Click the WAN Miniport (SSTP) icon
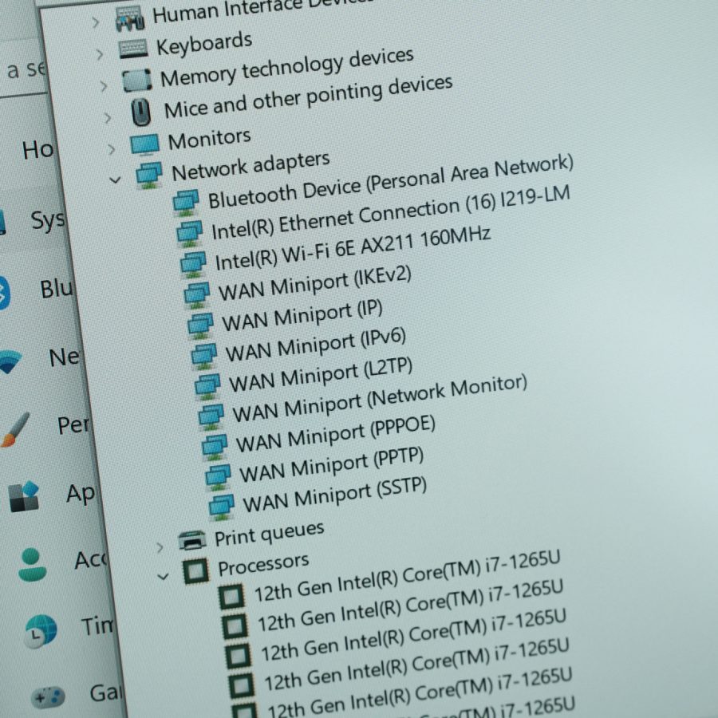 coord(222,507)
